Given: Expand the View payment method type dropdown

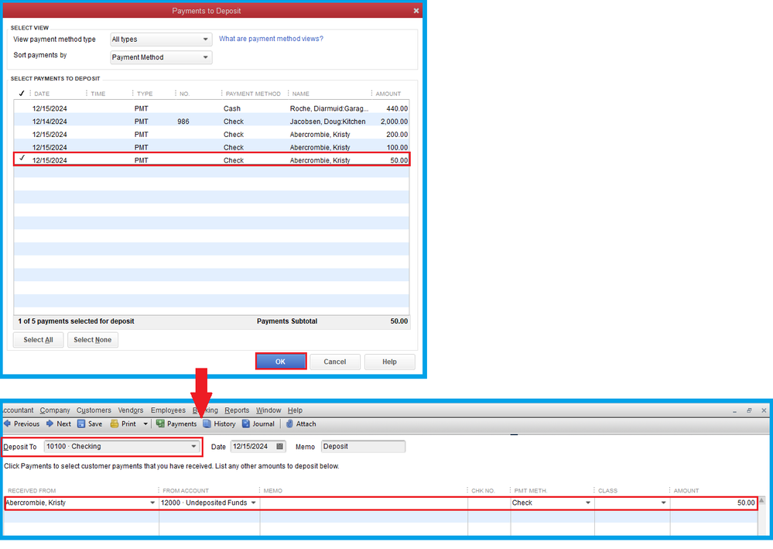Looking at the screenshot, I should (205, 39).
